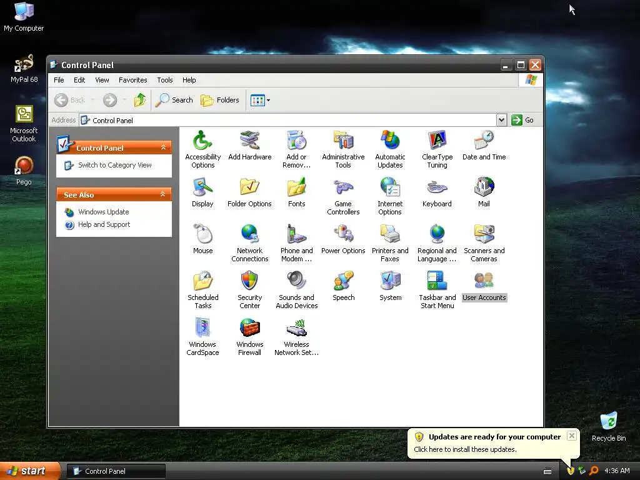This screenshot has height=480, width=640.
Task: Select the My Computer desktop icon
Action: [24, 17]
